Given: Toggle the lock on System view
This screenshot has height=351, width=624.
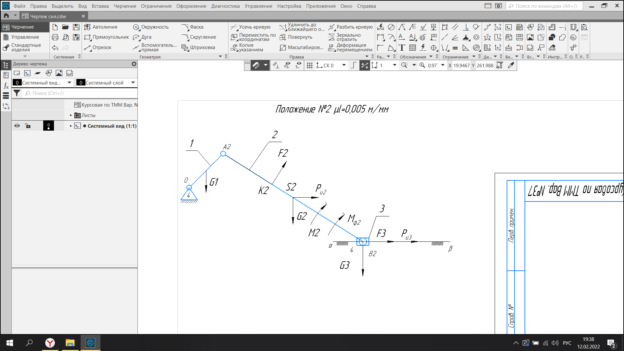Looking at the screenshot, I should coord(28,126).
